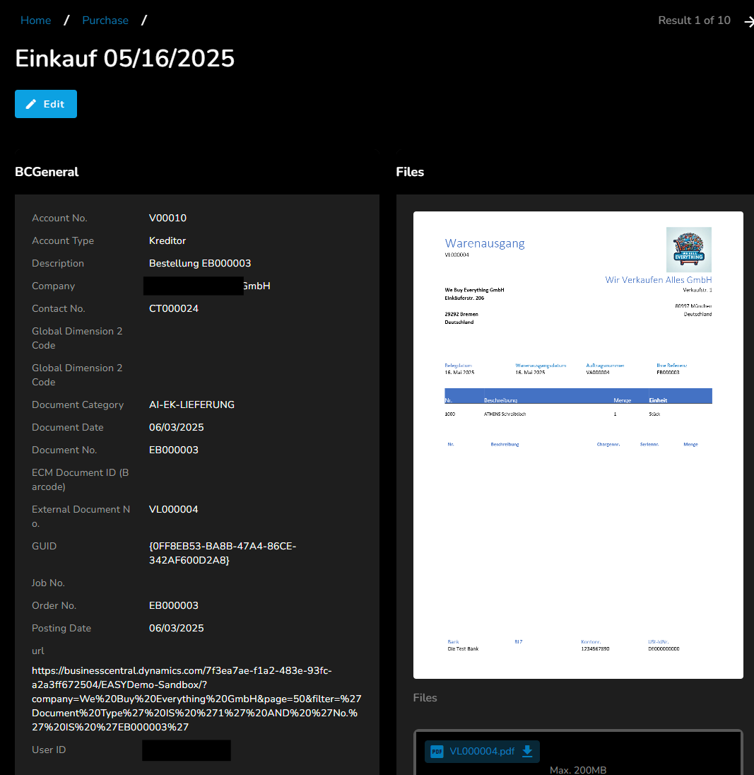Click the We Sell Everything logo in preview
754x775 pixels.
tap(688, 250)
